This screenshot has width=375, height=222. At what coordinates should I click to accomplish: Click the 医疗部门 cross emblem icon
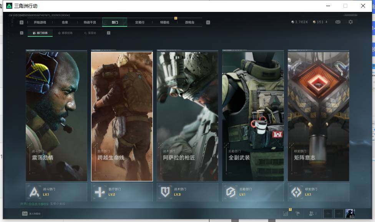point(100,192)
